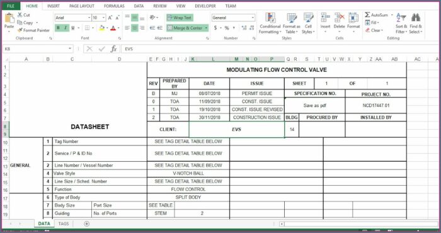Click the Orientation text-angle icon
Screen dimensions: 441x233
click(x=152, y=18)
